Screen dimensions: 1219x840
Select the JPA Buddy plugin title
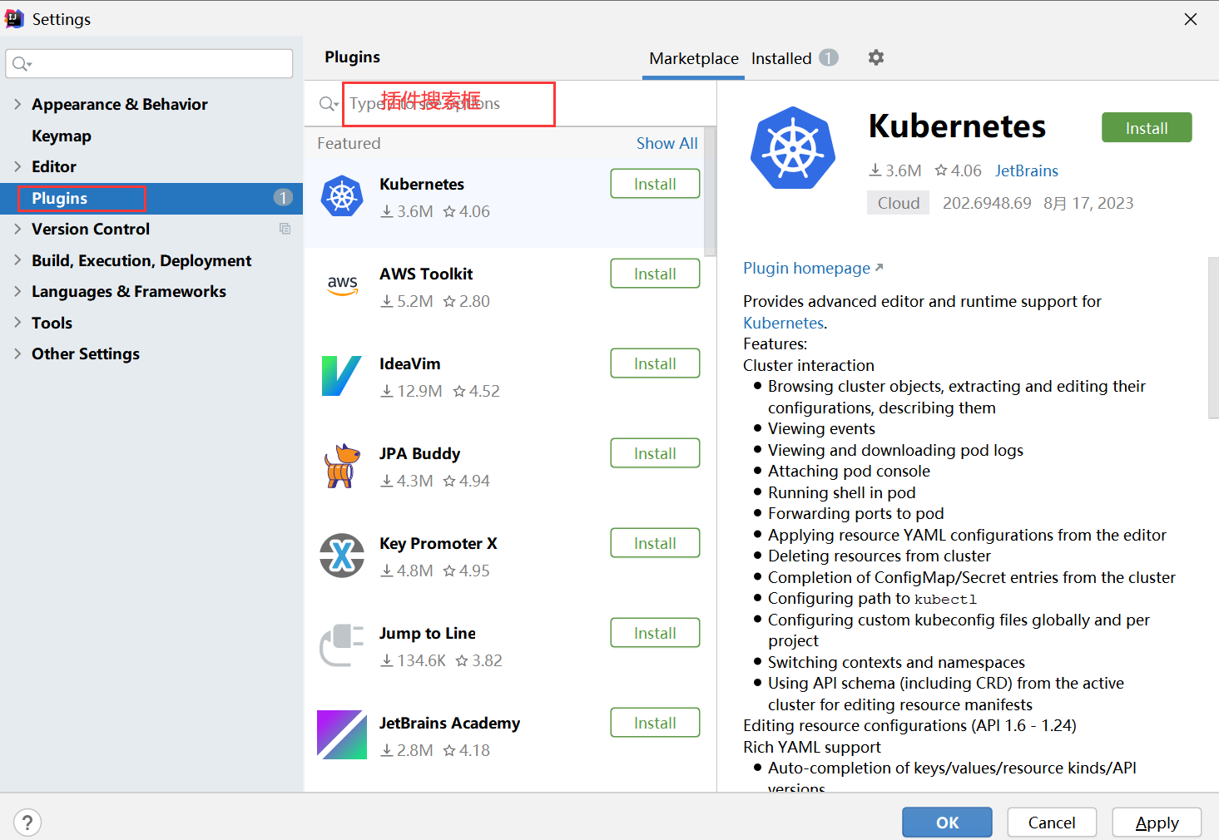419,453
